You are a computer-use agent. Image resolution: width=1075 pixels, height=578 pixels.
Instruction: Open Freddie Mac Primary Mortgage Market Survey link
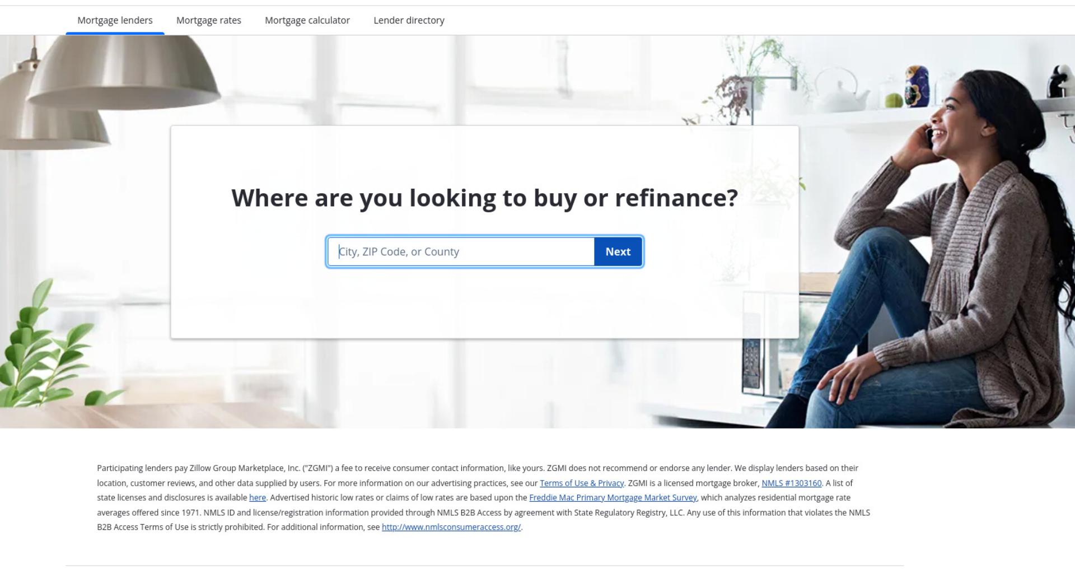tap(613, 498)
